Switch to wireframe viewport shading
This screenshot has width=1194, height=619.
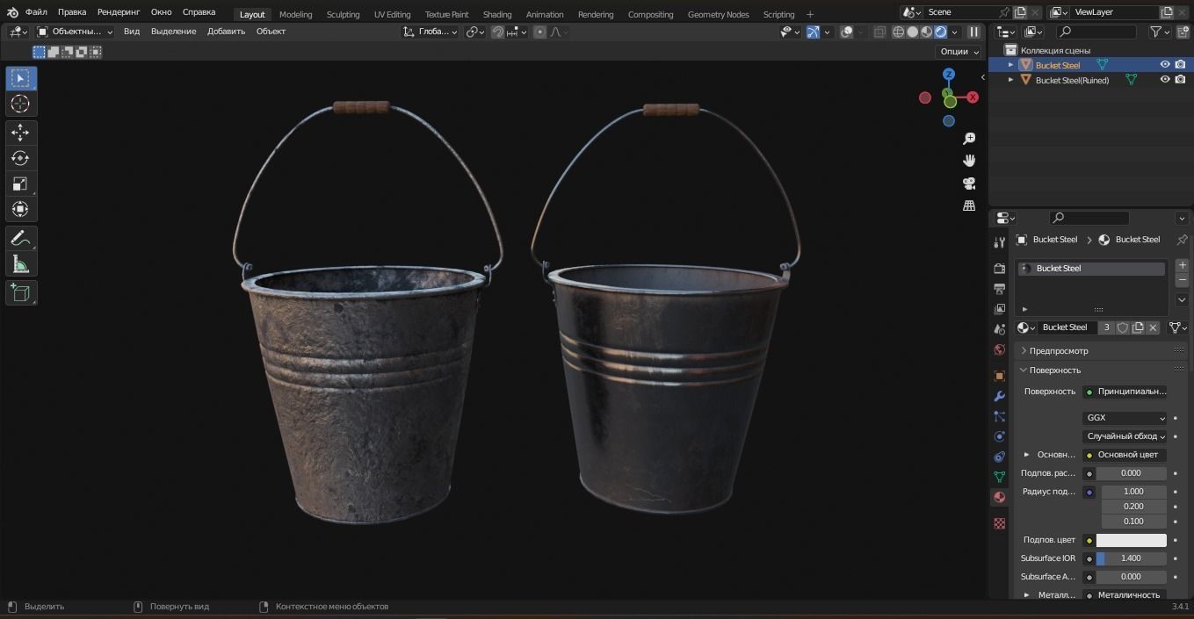[899, 32]
